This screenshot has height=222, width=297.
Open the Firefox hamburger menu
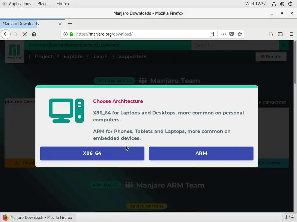point(291,34)
